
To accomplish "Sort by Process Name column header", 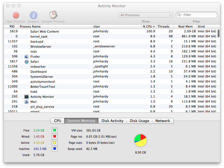I will click(x=56, y=26).
